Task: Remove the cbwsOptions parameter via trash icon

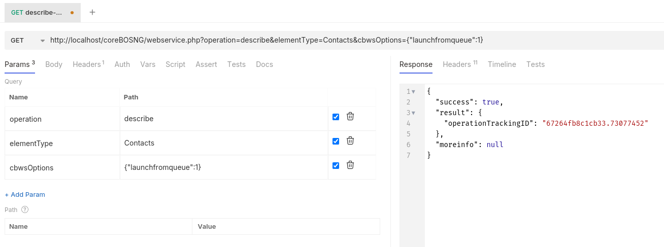Action: pyautogui.click(x=350, y=165)
